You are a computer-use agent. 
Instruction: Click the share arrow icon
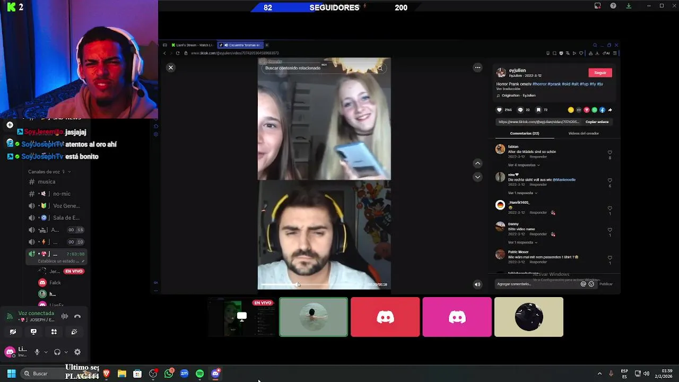coord(610,110)
